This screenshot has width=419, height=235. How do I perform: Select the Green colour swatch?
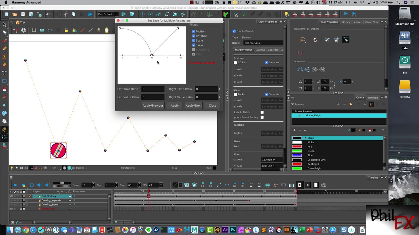pyautogui.click(x=297, y=151)
